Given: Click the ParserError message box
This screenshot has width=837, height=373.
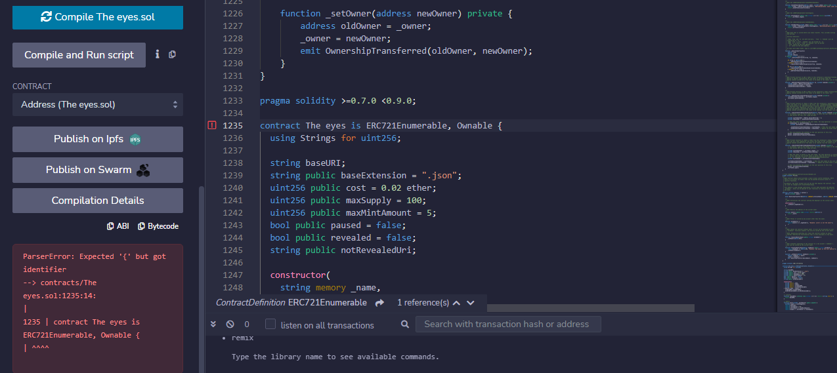Looking at the screenshot, I should 98,308.
